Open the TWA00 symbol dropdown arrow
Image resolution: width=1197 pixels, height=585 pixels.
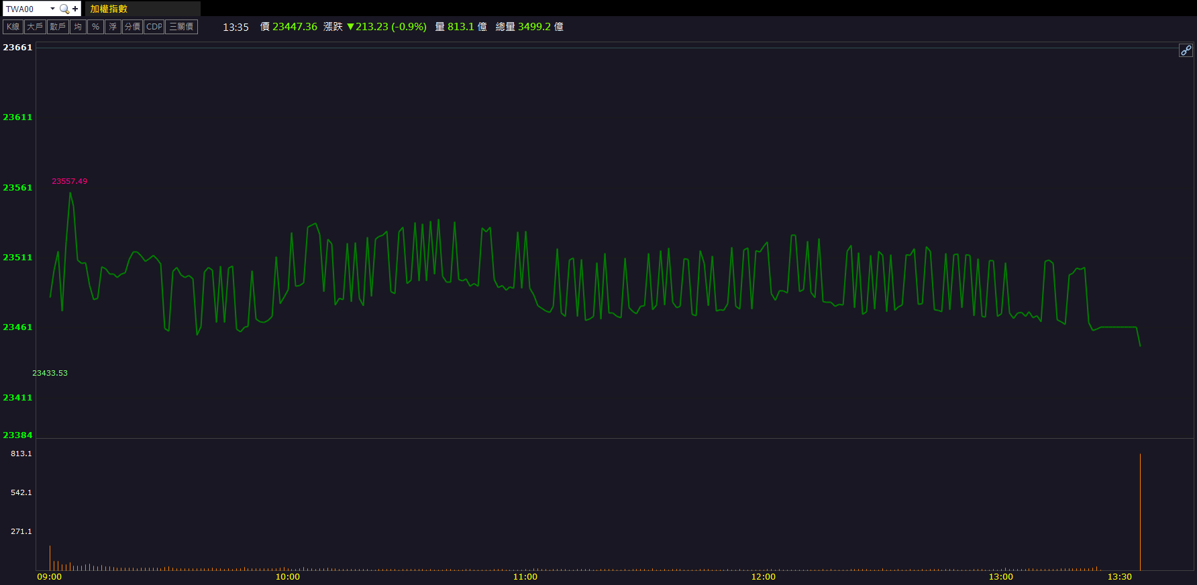(x=52, y=9)
